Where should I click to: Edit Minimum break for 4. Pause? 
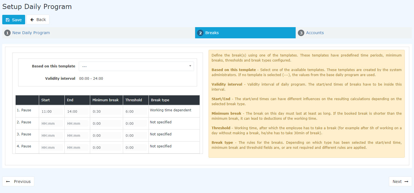(106, 147)
